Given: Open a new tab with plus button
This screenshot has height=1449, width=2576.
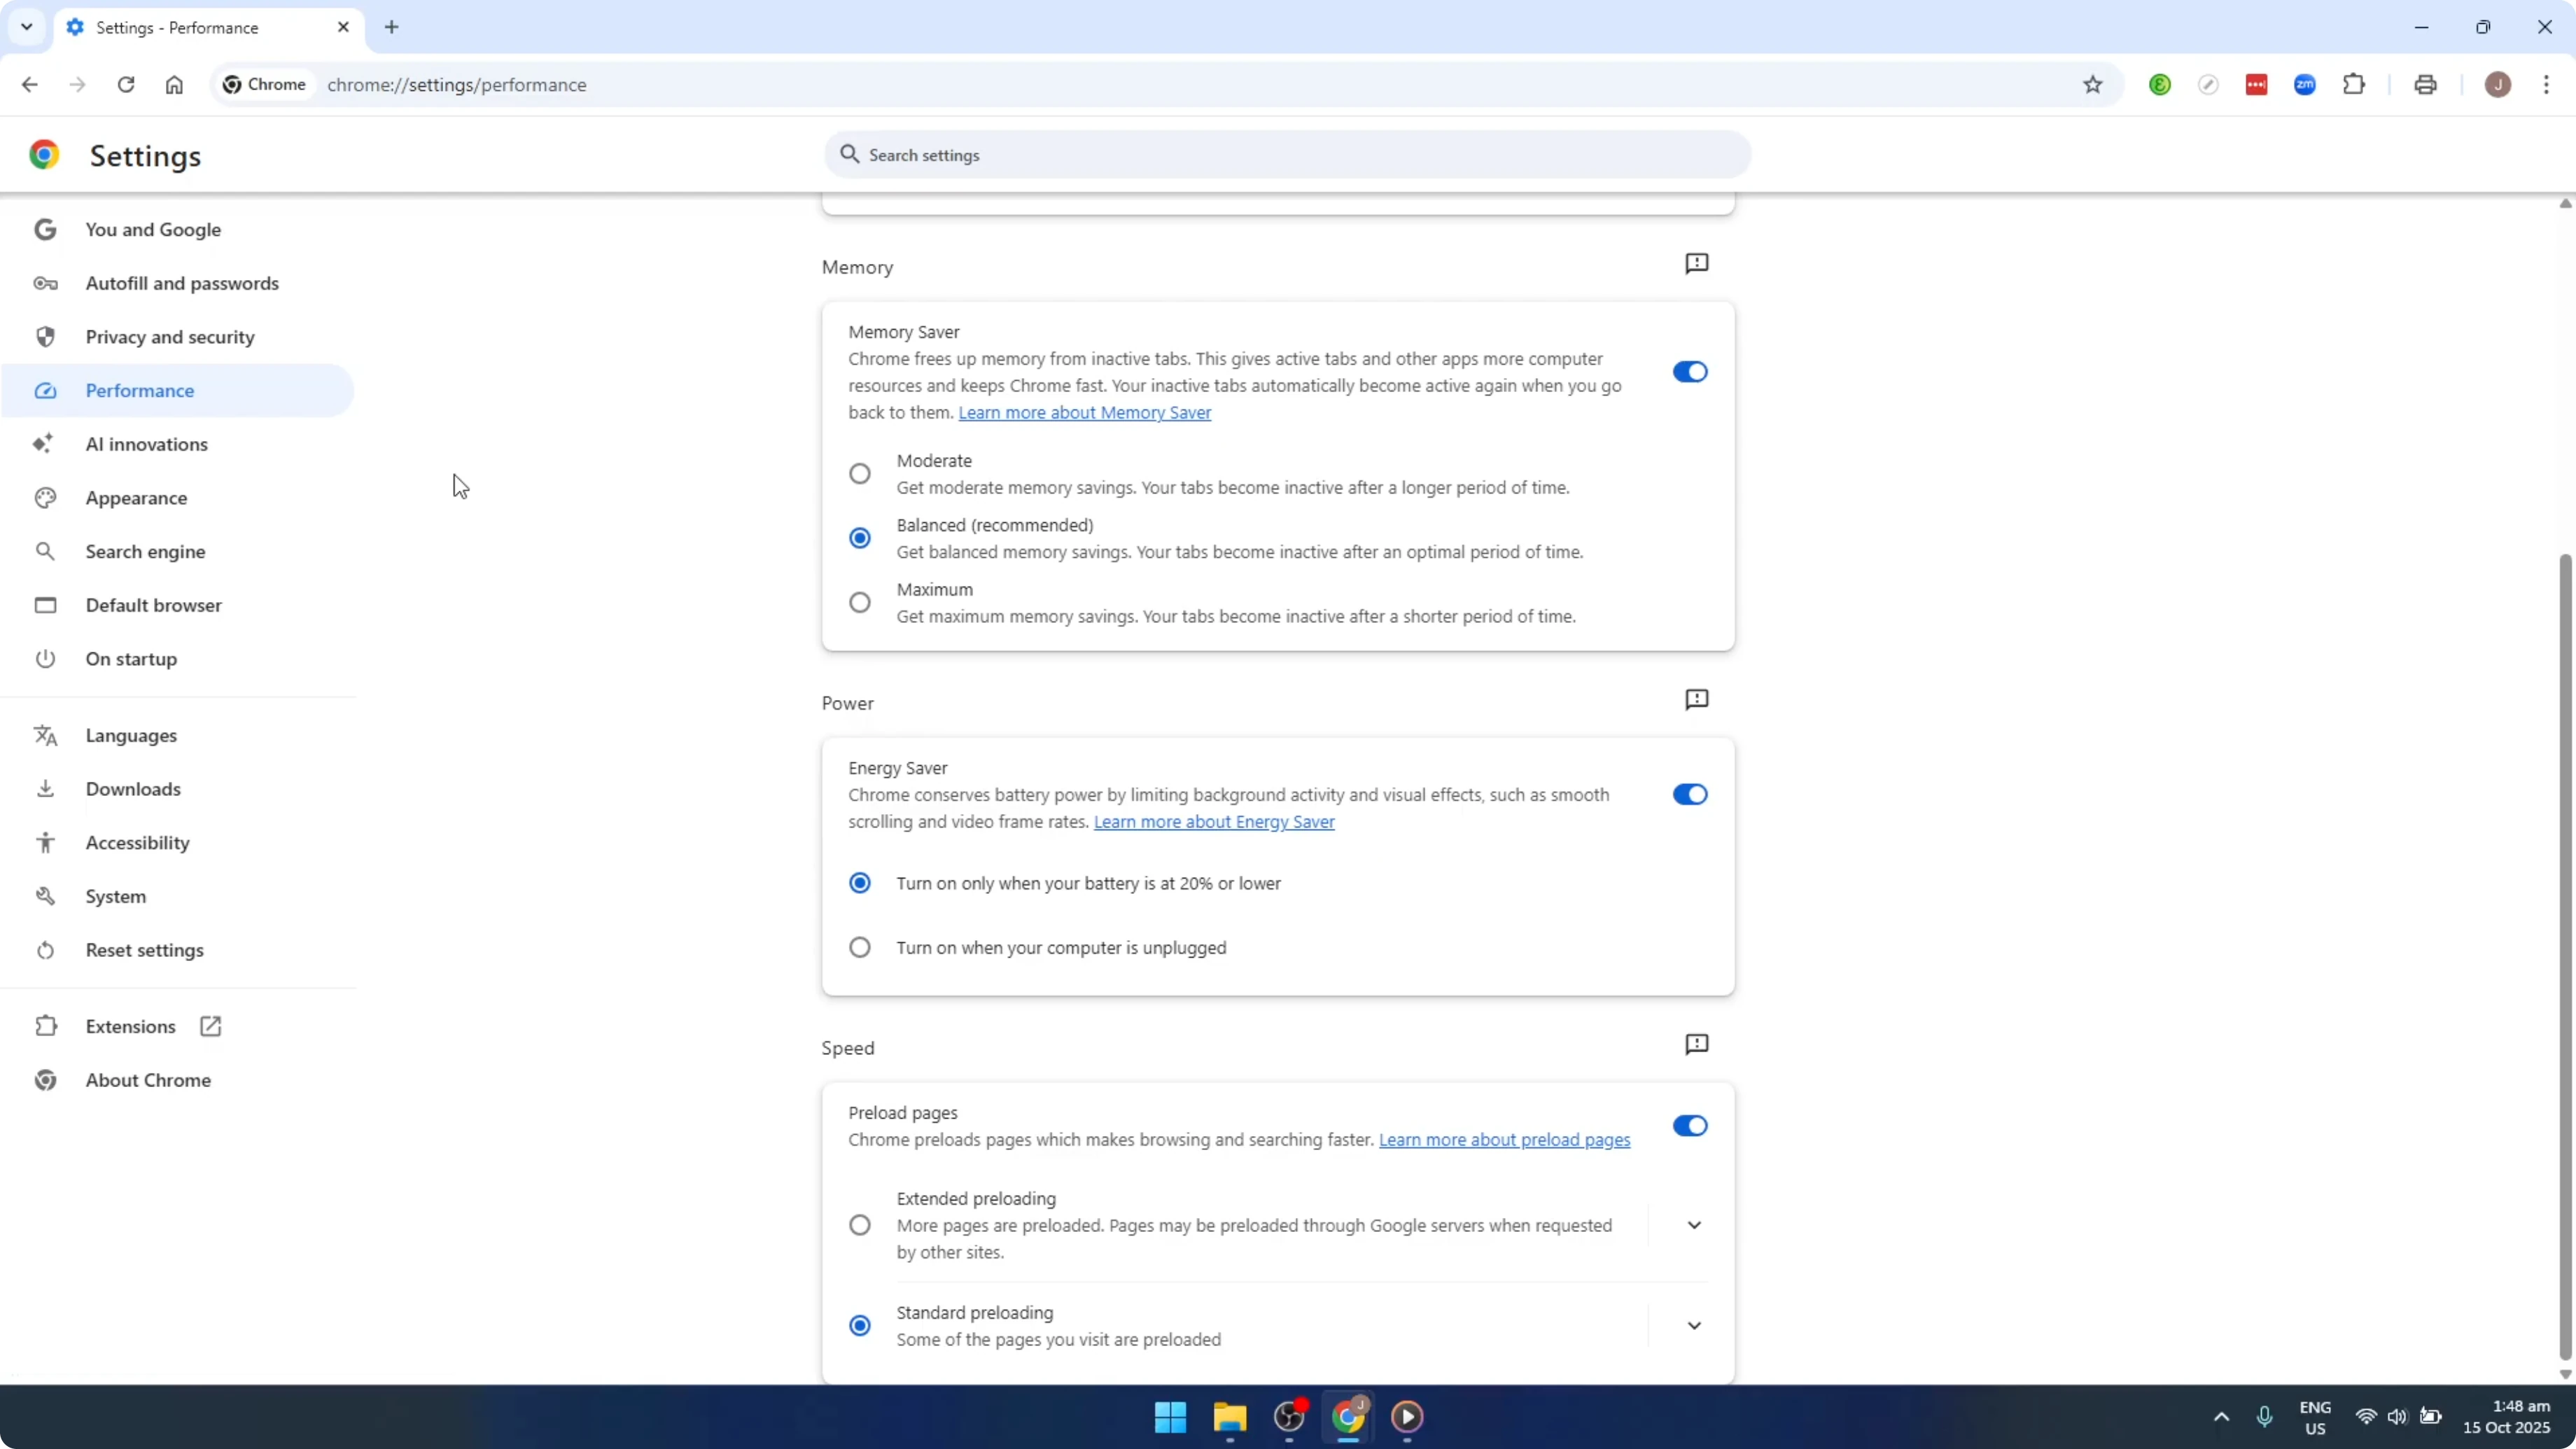Looking at the screenshot, I should click(392, 27).
